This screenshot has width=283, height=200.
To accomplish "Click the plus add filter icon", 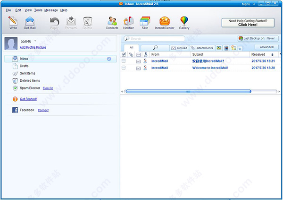I will coord(240,49).
